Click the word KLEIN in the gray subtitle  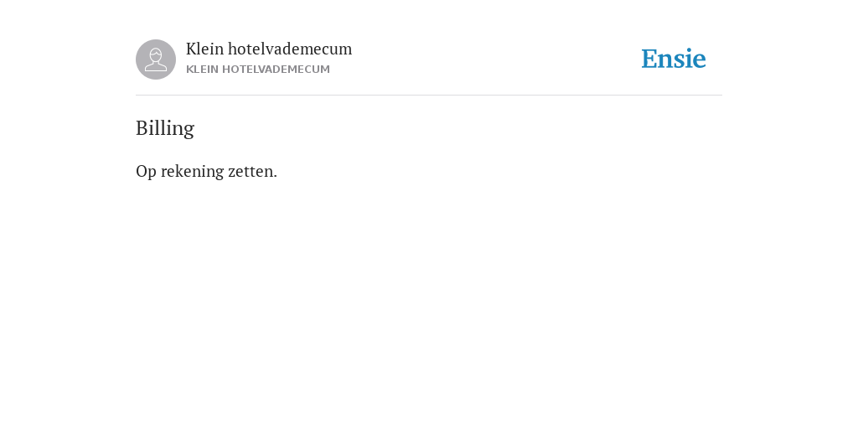point(203,70)
